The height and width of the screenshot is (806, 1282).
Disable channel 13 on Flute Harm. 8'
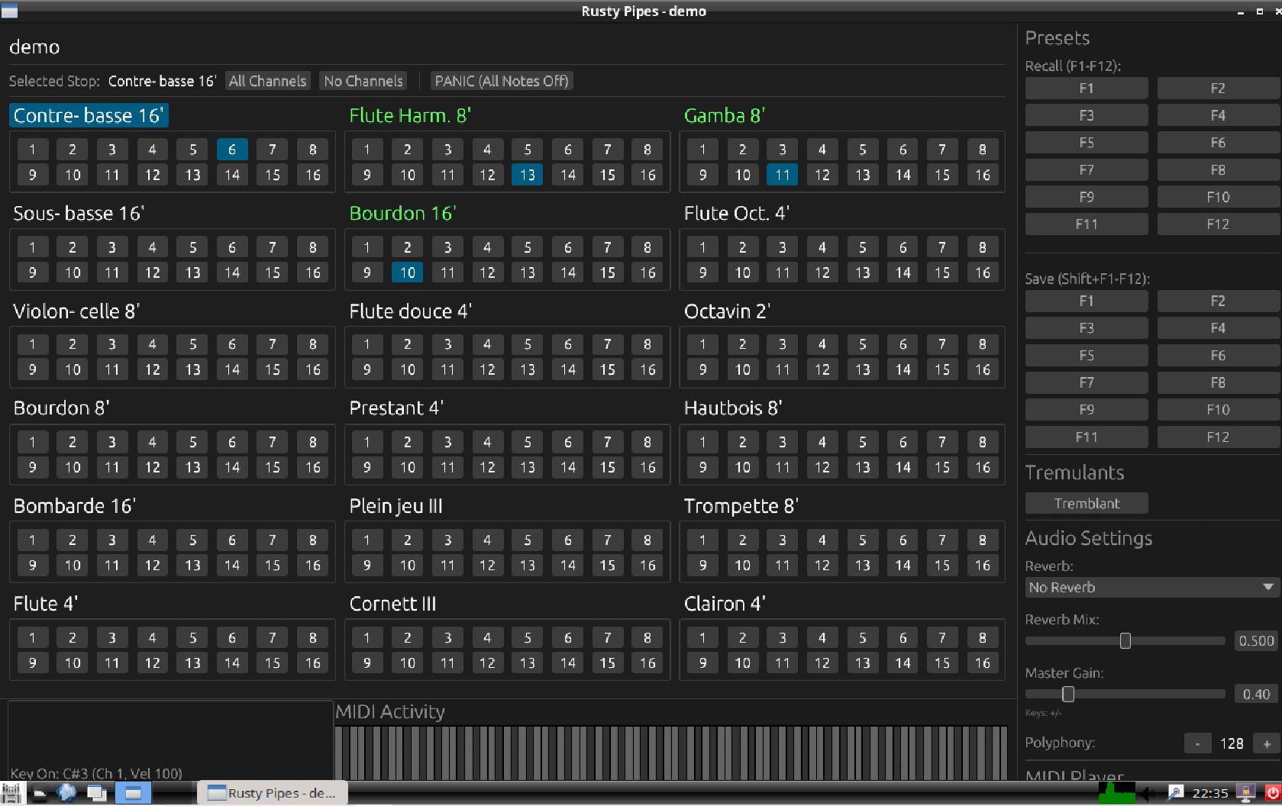pos(528,175)
